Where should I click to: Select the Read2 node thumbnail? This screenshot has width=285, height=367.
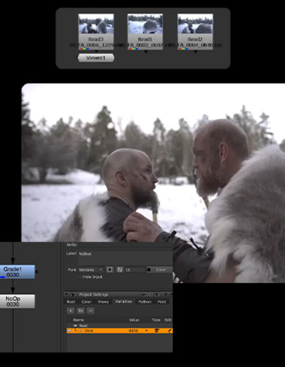point(195,24)
